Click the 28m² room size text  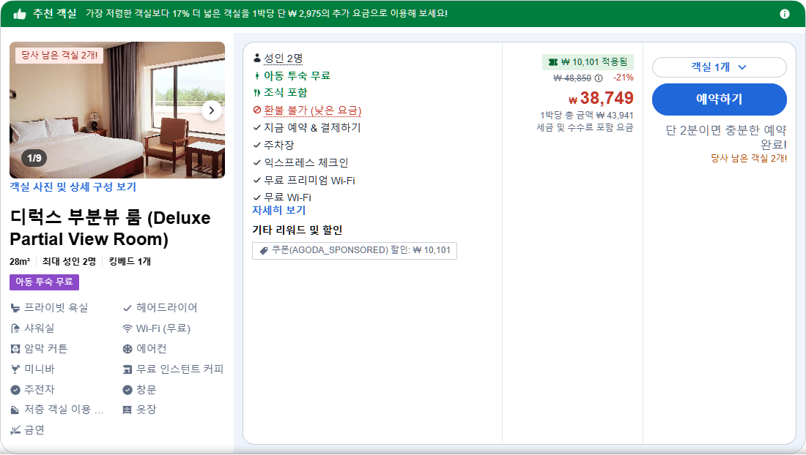click(20, 262)
